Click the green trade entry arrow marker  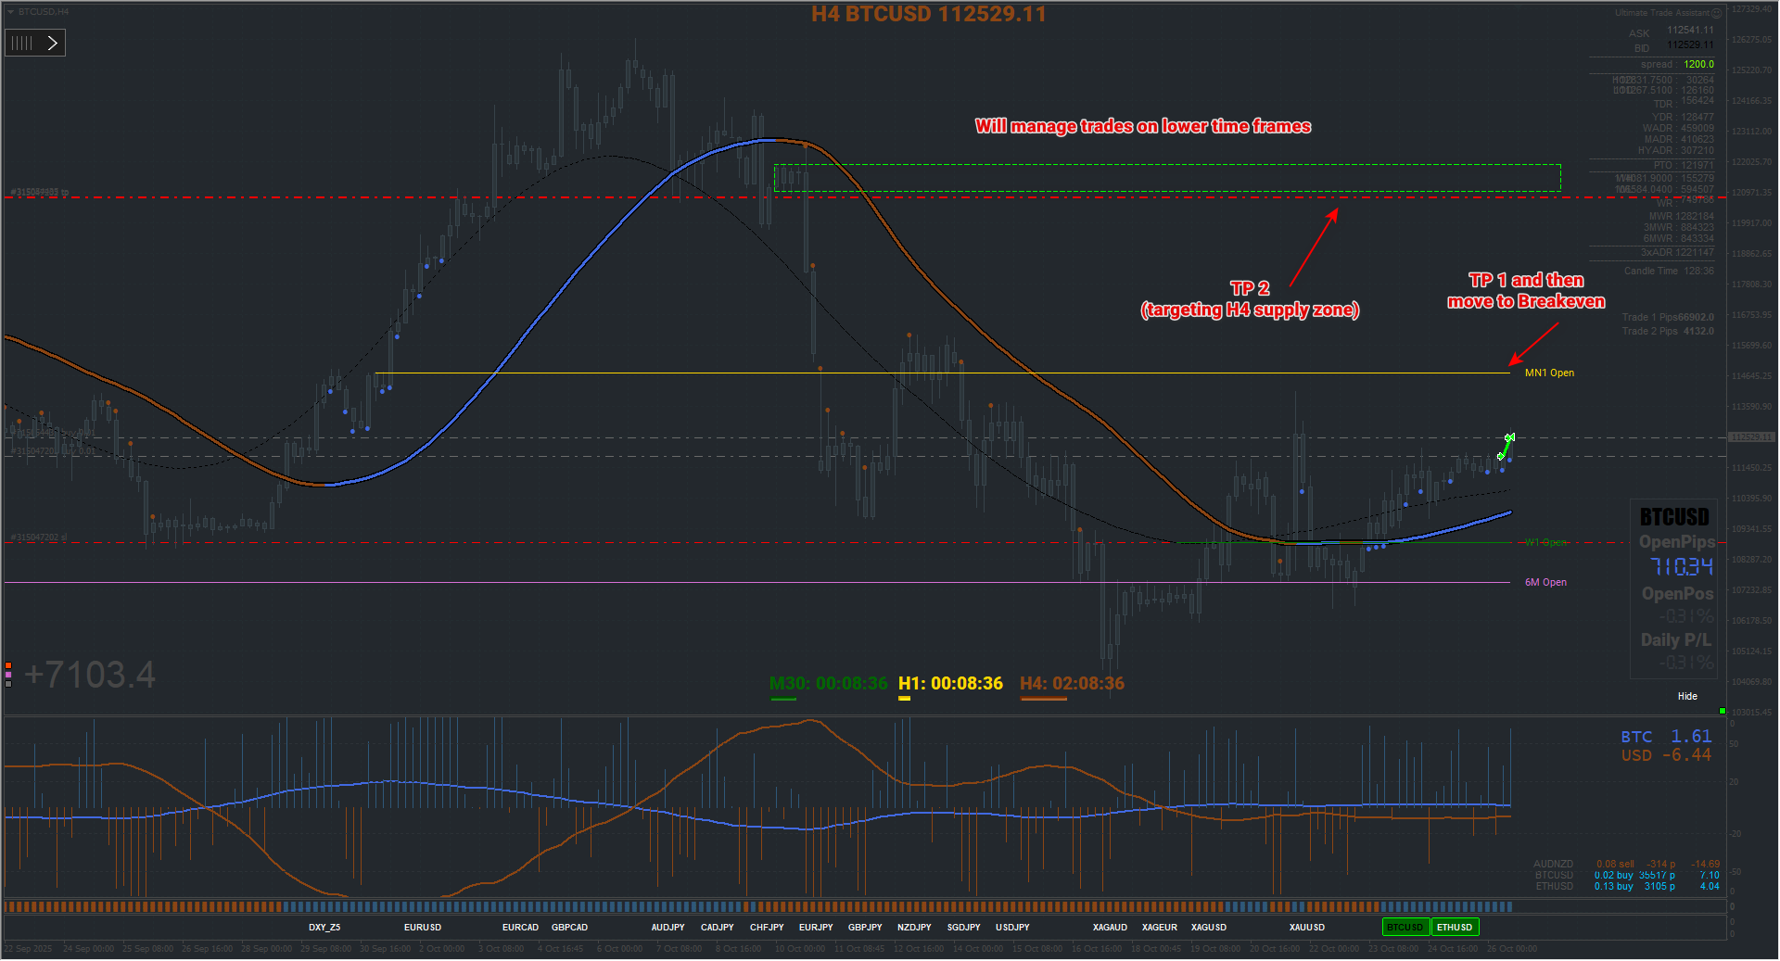(x=1506, y=446)
